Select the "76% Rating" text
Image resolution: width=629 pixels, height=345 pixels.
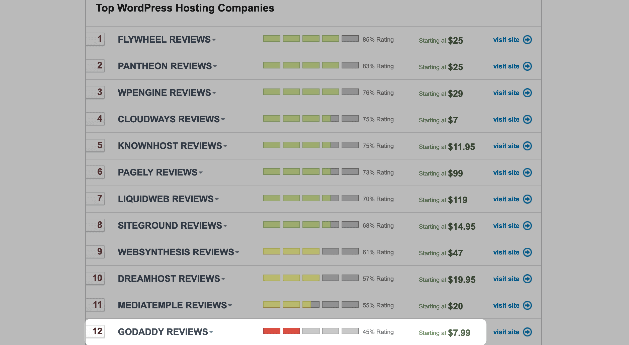tap(378, 93)
